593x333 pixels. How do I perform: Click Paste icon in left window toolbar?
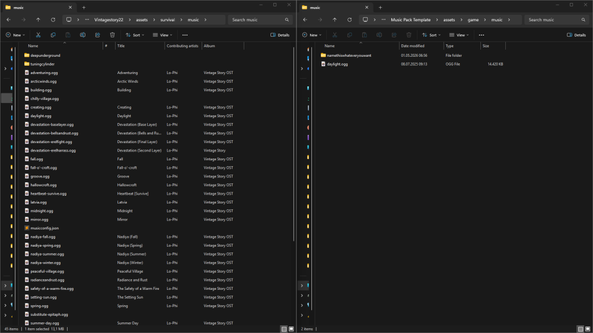68,35
